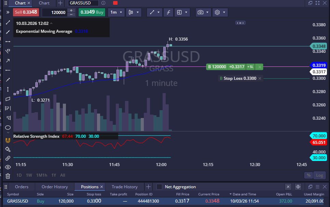
Task: Open the indicators function button
Action: point(168,12)
